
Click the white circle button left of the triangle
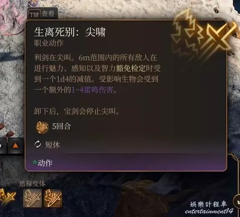pos(2,146)
